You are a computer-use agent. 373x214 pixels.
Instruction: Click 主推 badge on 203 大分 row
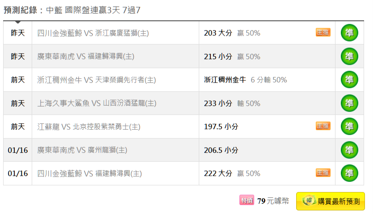tap(323, 32)
